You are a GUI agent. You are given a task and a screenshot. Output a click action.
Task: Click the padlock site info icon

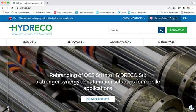point(17,8)
